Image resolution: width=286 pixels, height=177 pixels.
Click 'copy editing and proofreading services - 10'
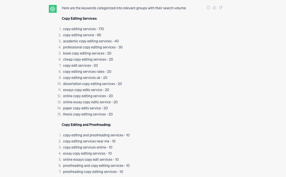click(96, 135)
